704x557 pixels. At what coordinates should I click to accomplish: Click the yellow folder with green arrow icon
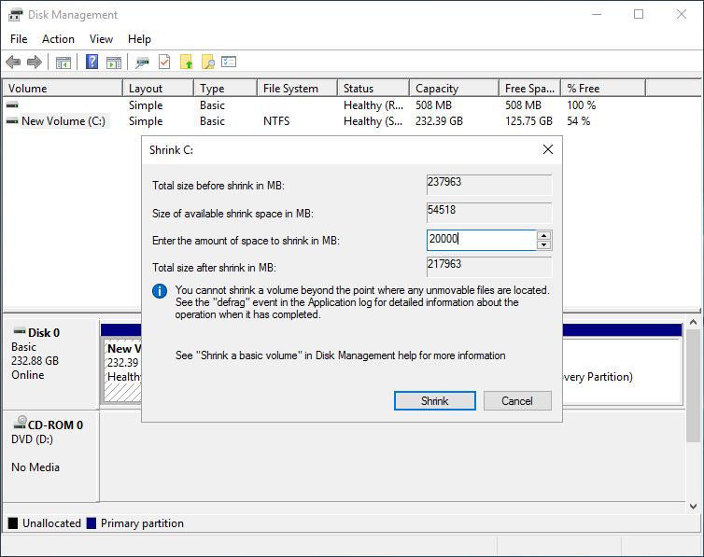[x=187, y=62]
